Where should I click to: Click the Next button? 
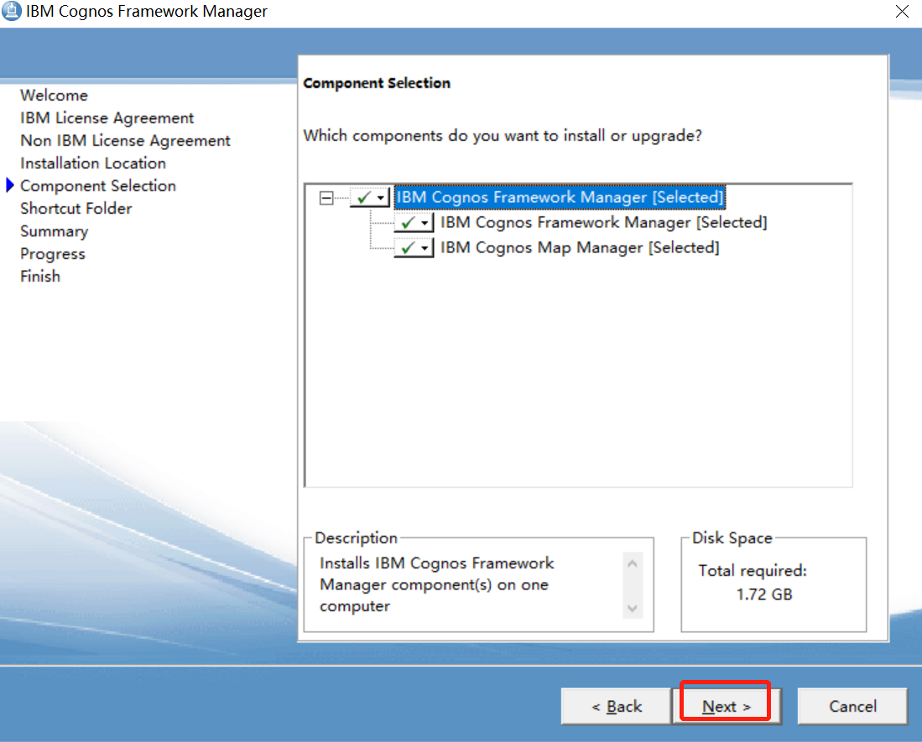tap(727, 706)
